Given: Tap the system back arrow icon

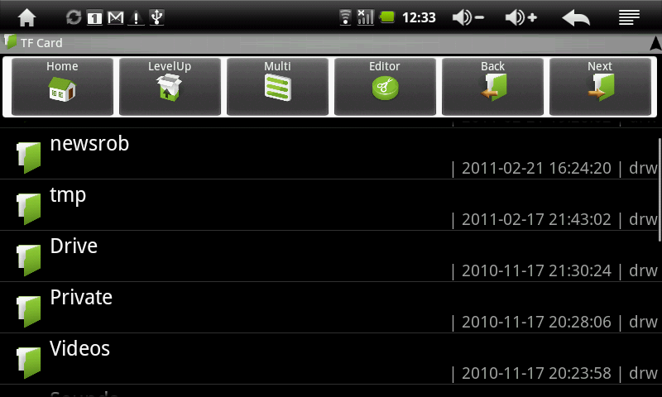Looking at the screenshot, I should click(576, 18).
